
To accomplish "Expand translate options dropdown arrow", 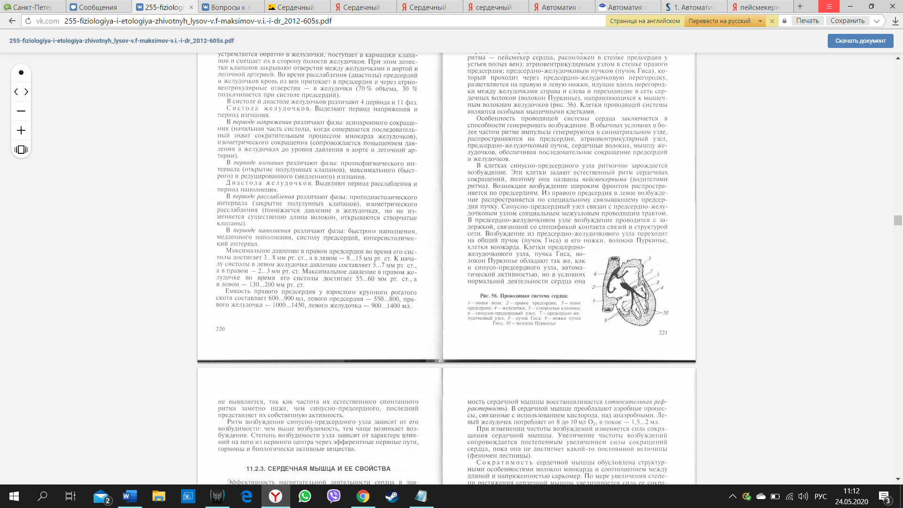I will click(x=760, y=21).
